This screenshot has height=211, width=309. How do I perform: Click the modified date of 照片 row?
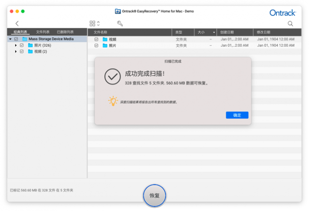tap(276, 45)
